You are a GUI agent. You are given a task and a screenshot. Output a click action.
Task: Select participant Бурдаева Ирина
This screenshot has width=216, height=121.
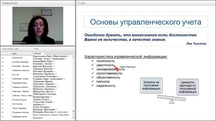click(x=20, y=117)
